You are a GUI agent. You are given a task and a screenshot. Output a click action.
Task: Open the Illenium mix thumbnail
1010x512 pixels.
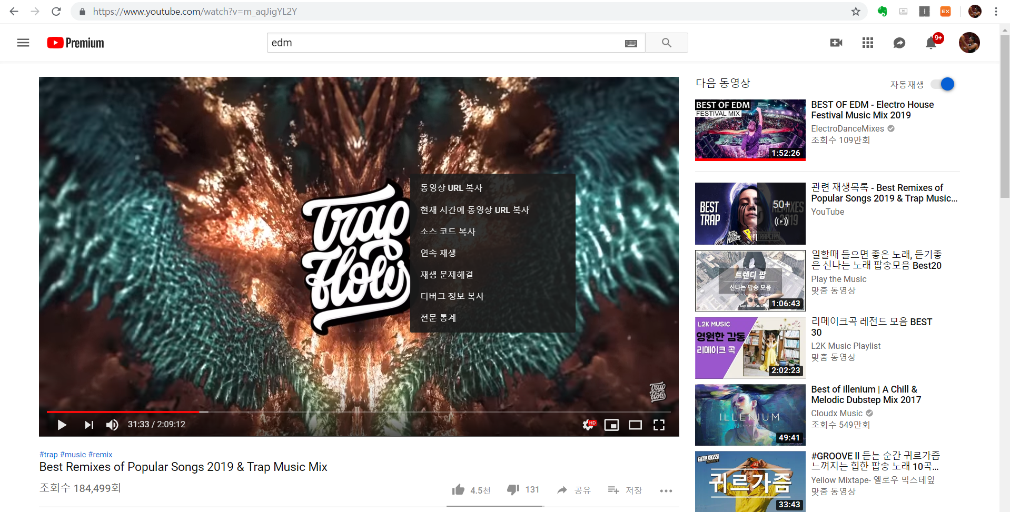pos(750,415)
